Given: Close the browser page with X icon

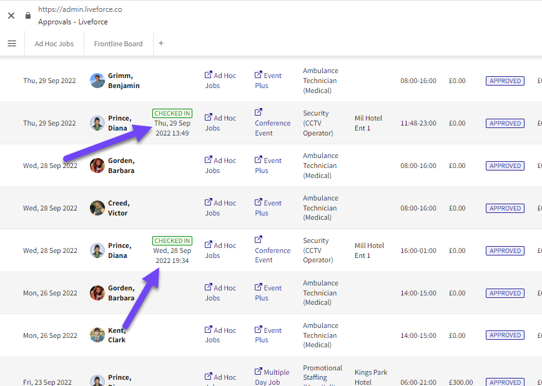Looking at the screenshot, I should (11, 16).
